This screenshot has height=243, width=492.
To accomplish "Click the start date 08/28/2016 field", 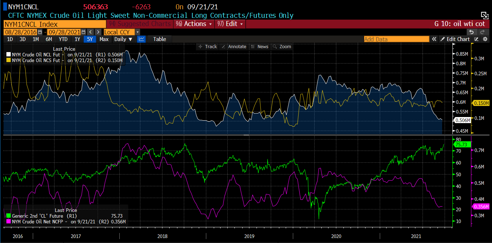I will click(x=21, y=32).
